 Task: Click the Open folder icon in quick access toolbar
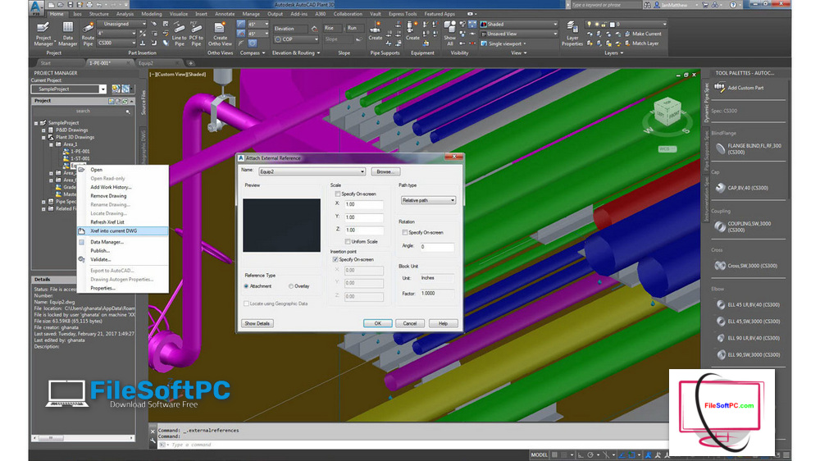[x=61, y=5]
